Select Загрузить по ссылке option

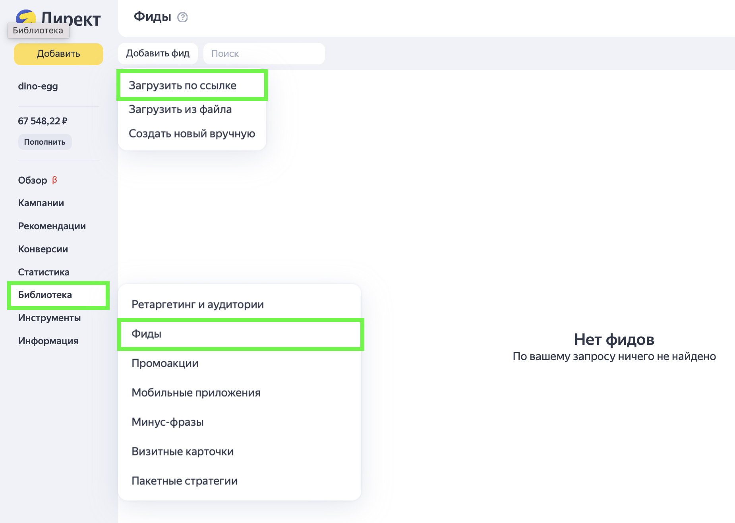pos(182,85)
